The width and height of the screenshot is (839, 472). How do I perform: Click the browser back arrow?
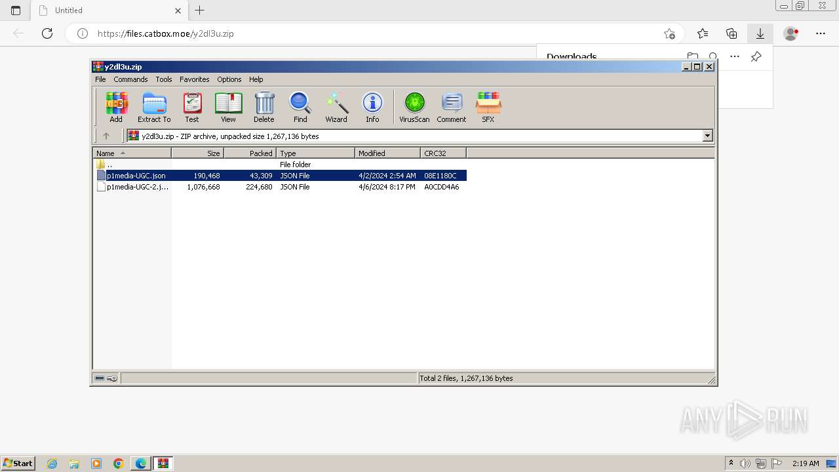tap(18, 33)
